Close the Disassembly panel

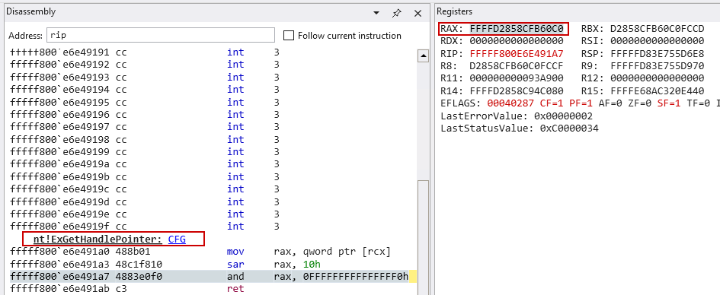point(418,13)
